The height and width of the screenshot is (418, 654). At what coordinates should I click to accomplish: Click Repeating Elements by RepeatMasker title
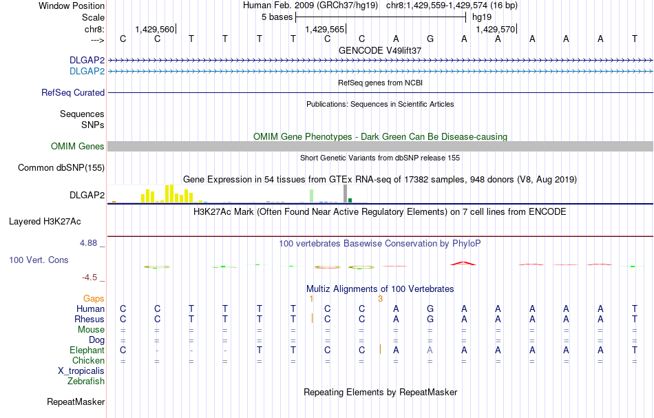380,392
